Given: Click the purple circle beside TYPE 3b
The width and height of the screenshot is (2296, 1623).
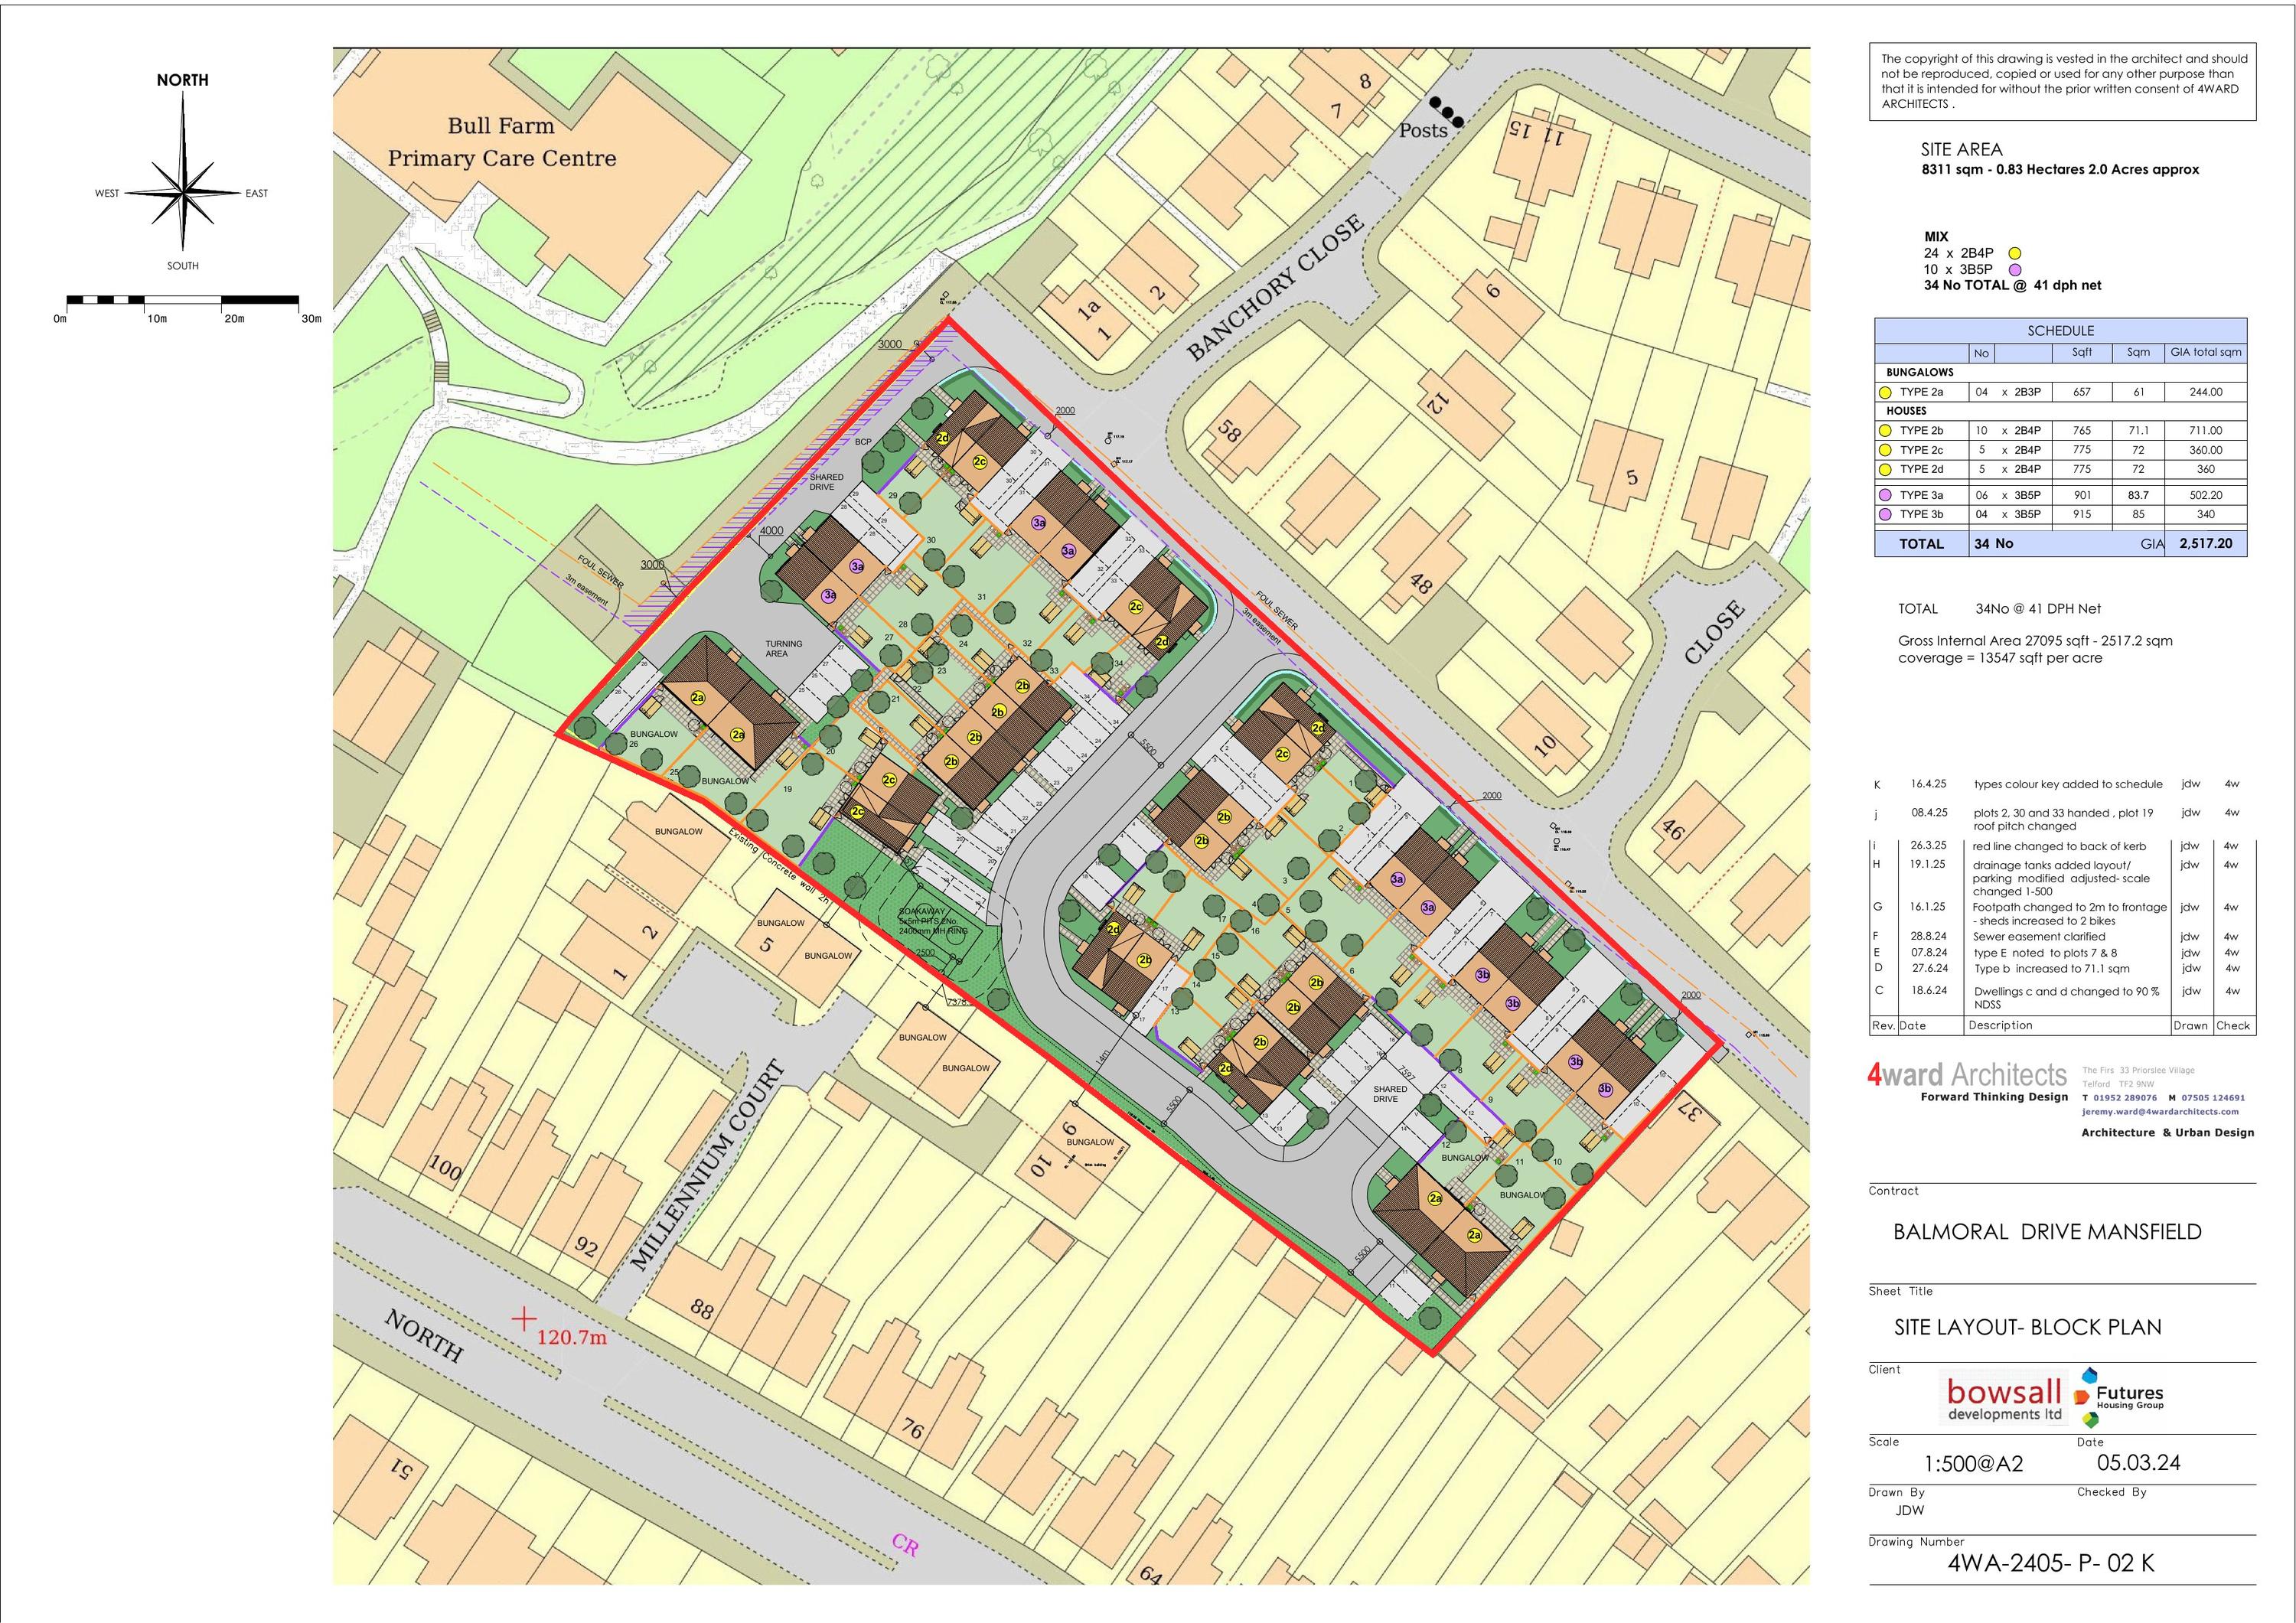Looking at the screenshot, I should (x=1885, y=515).
